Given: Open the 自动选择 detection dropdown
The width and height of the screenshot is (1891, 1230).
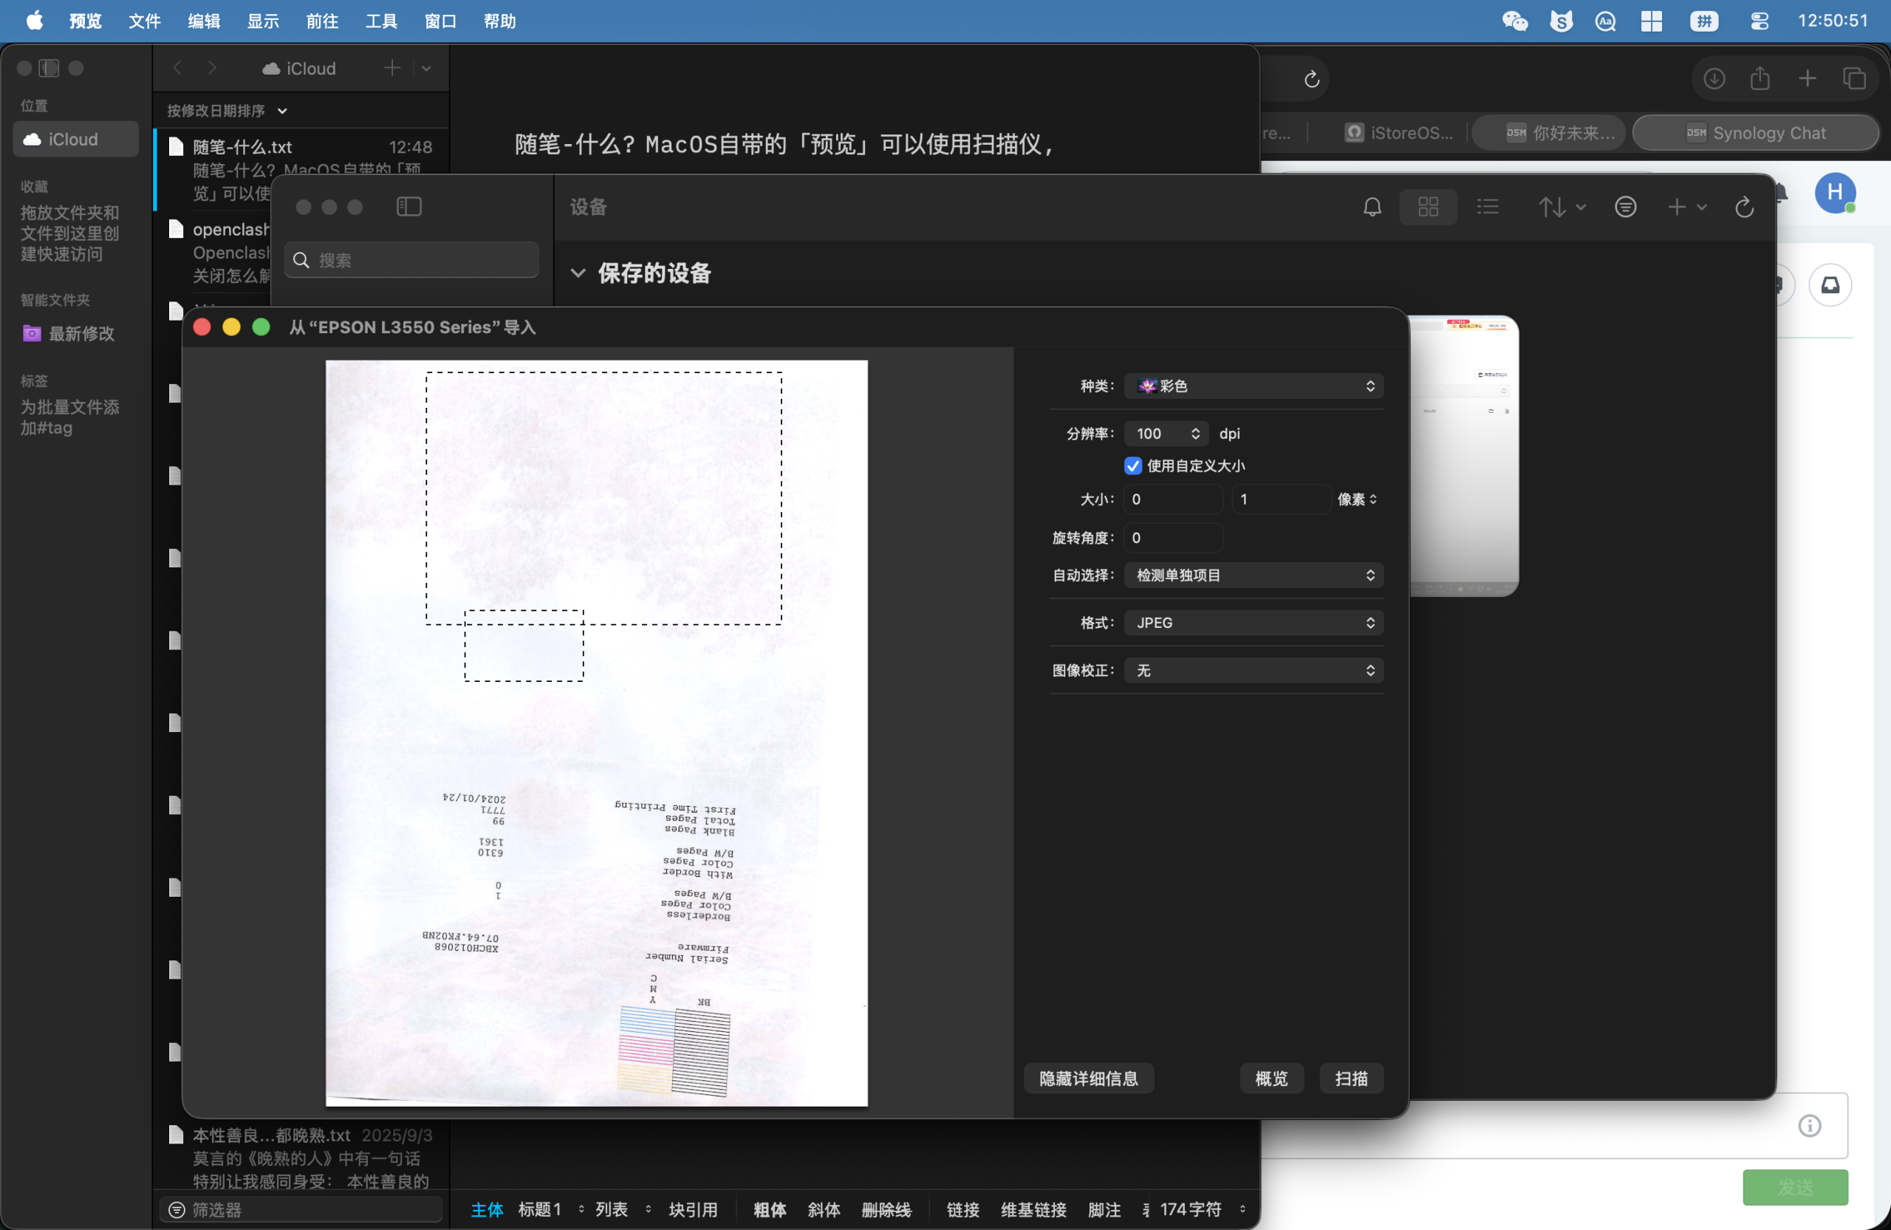Looking at the screenshot, I should click(1253, 575).
